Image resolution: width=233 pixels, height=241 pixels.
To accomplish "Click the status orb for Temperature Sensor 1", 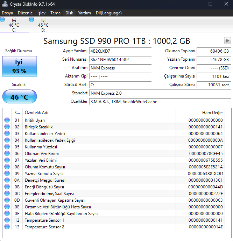I will [7, 220].
